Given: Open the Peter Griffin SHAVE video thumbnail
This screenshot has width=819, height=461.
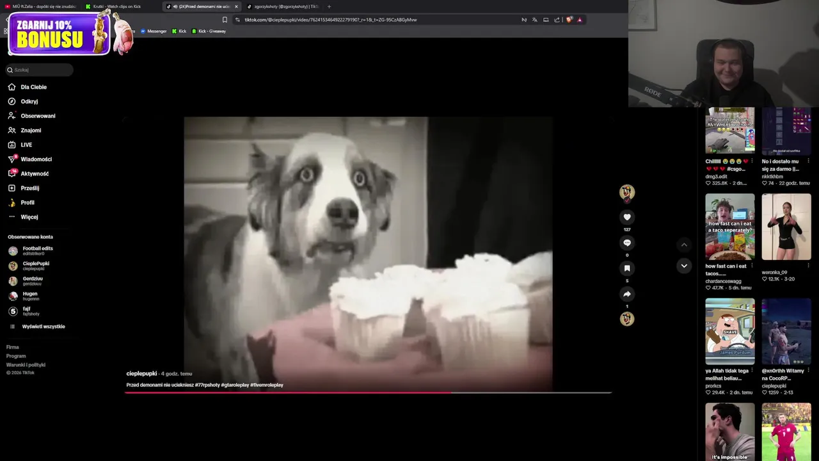Looking at the screenshot, I should pyautogui.click(x=730, y=332).
